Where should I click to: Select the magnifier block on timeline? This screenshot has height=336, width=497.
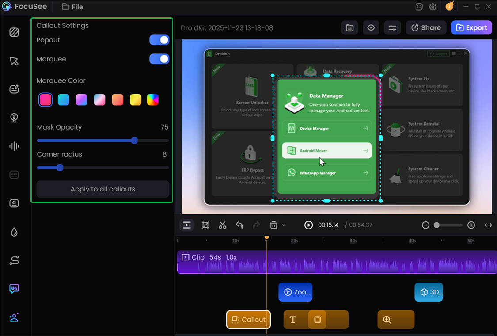coord(396,320)
